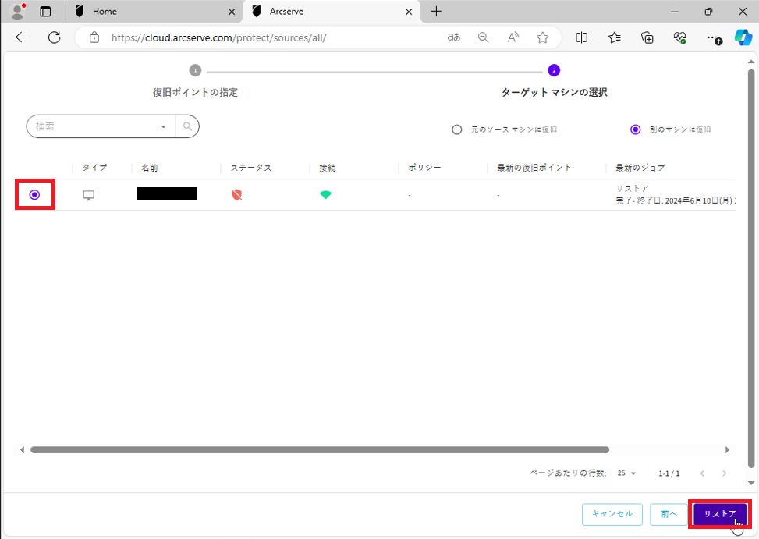Click the 前へ button

(x=669, y=514)
